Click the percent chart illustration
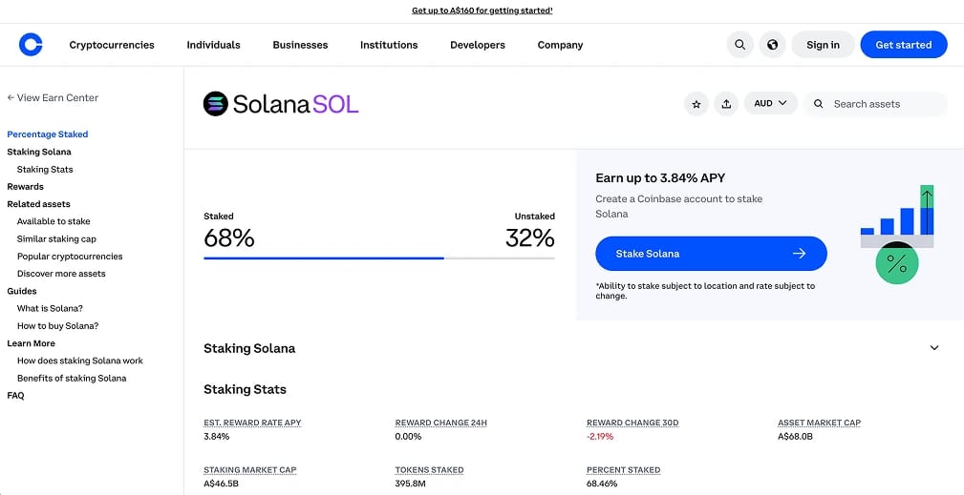Screen dimensions: 964x495 (x=897, y=235)
